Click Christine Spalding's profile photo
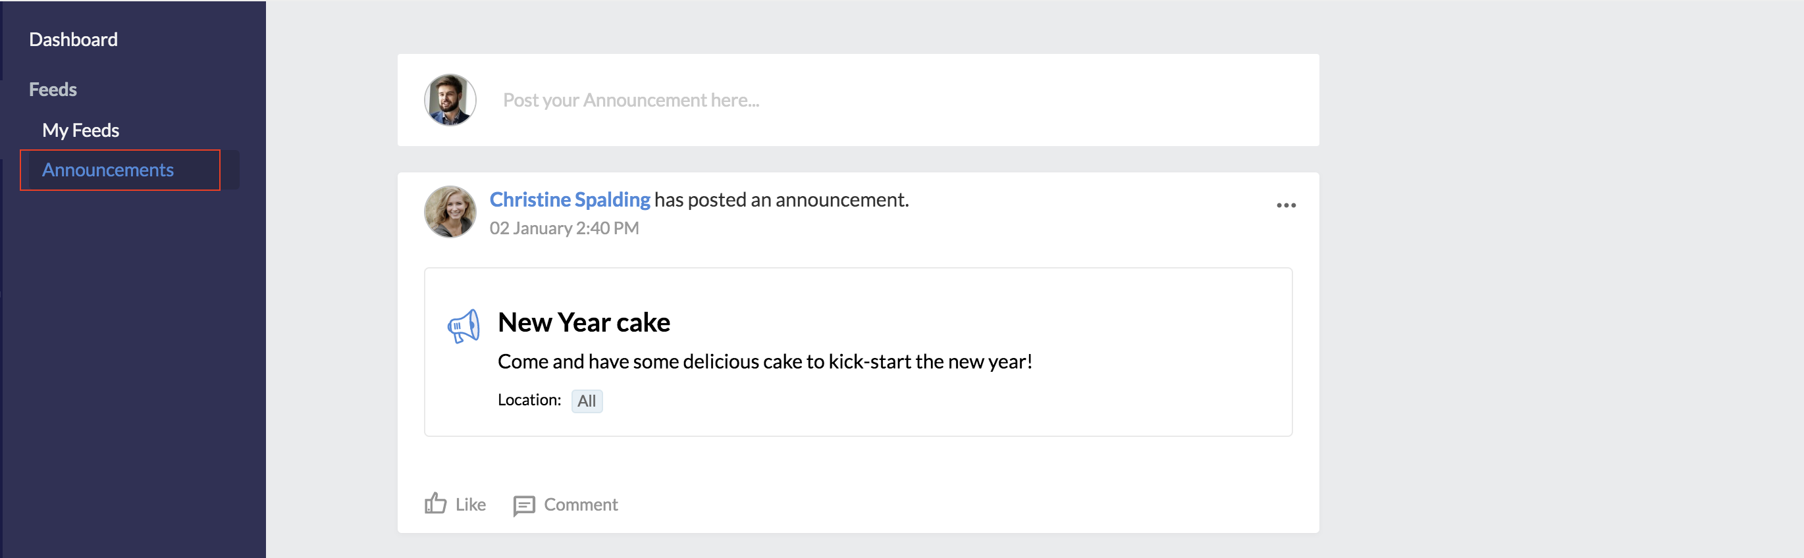The width and height of the screenshot is (1804, 558). coord(450,211)
